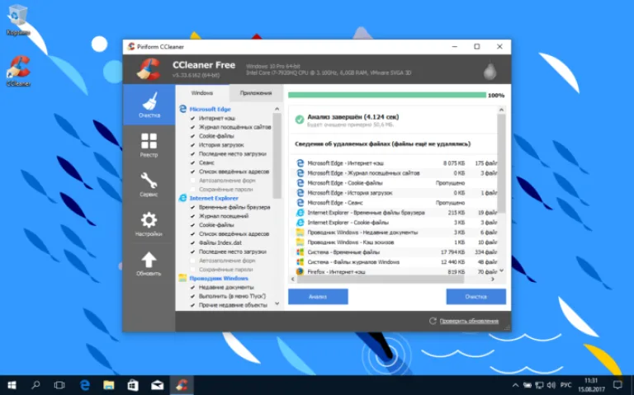Toggle Файлы Index.dat checkbox

193,242
